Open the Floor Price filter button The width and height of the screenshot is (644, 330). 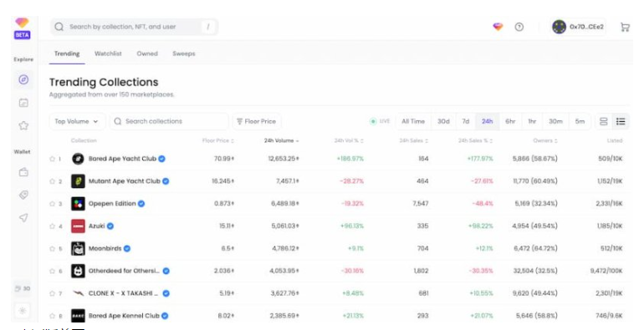tap(257, 121)
